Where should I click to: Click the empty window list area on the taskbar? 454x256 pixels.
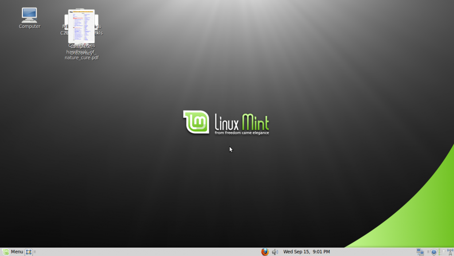coord(155,252)
